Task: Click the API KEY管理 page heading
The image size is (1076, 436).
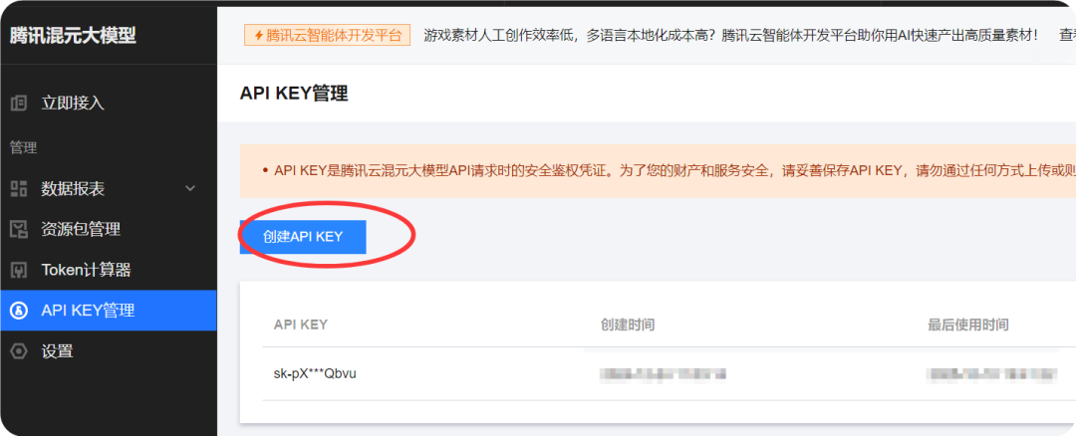Action: coord(294,94)
